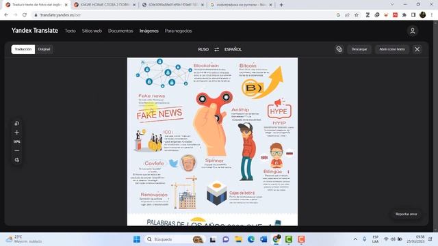Open the Sitios web section

tap(92, 31)
